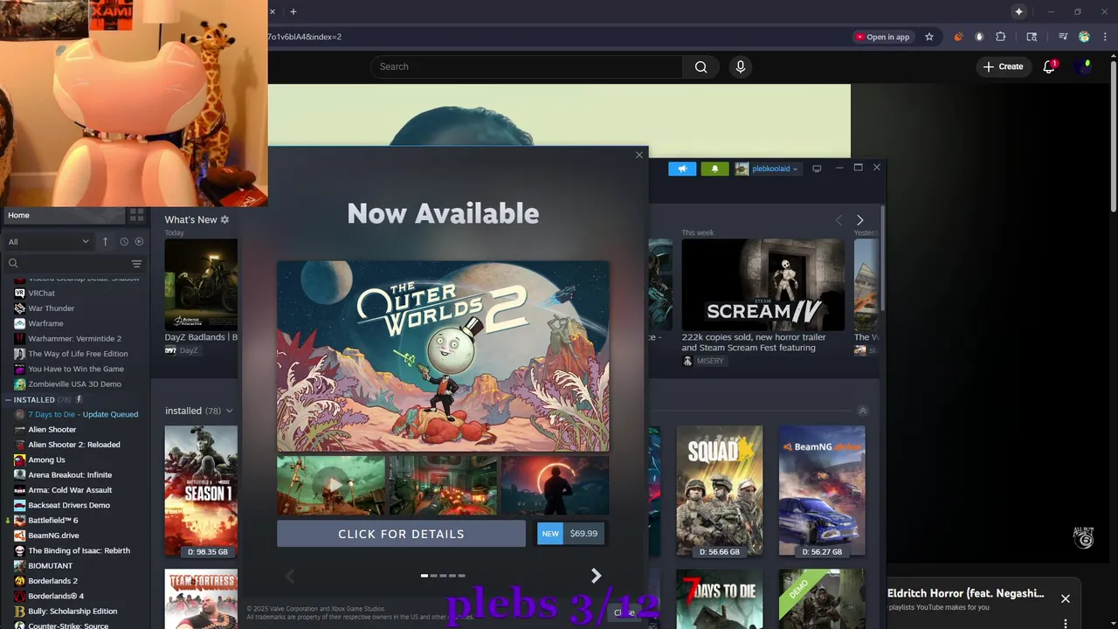Viewport: 1118px width, 629px height.
Task: Jump to last slide indicator in popup
Action: click(x=461, y=576)
